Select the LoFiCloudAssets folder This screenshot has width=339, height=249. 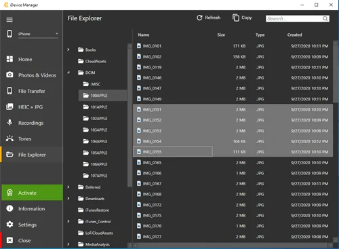[96, 233]
